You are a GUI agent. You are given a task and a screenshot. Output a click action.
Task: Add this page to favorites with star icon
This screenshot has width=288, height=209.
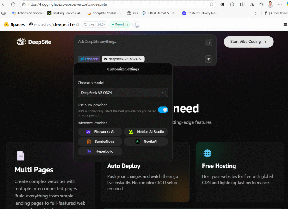[x=211, y=4]
